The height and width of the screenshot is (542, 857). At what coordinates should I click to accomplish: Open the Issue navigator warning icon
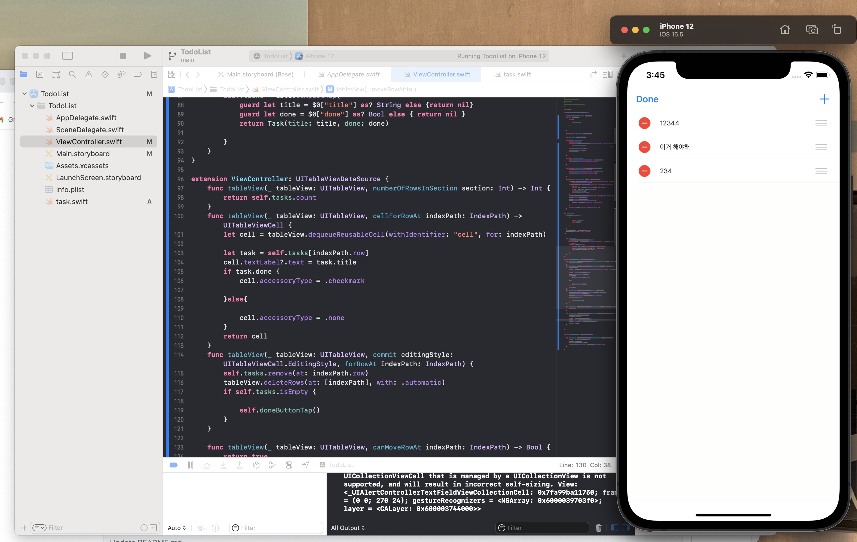pos(89,74)
